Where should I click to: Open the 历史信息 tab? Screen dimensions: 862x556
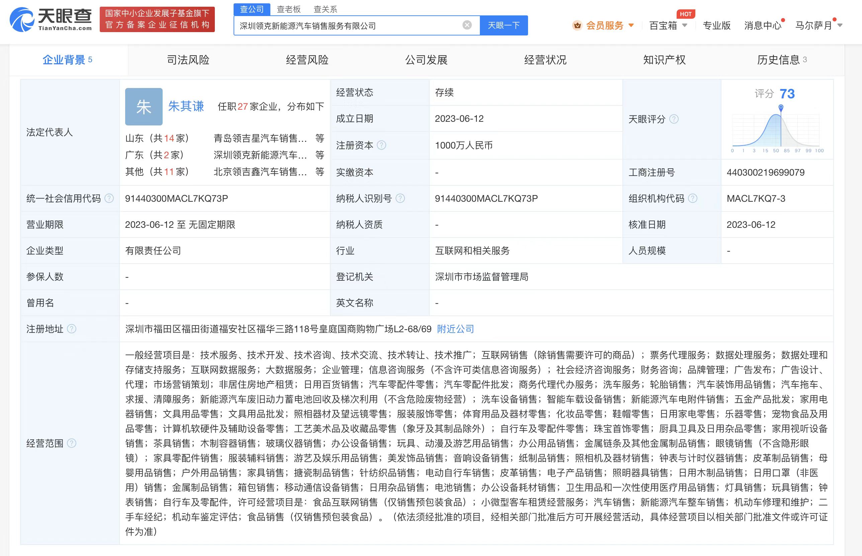click(782, 60)
